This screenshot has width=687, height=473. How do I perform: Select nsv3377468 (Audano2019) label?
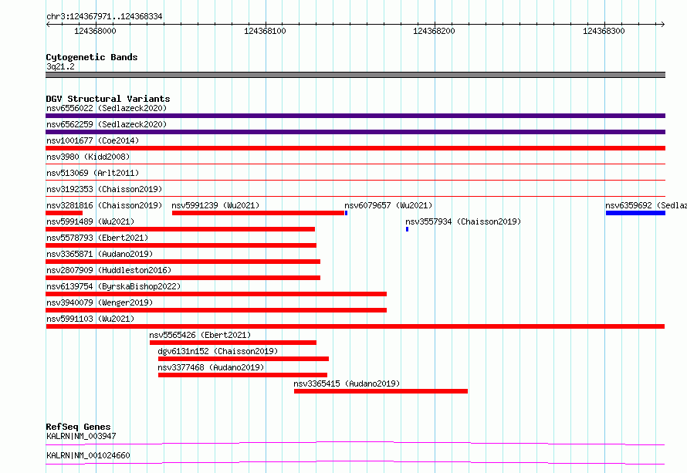click(x=211, y=367)
